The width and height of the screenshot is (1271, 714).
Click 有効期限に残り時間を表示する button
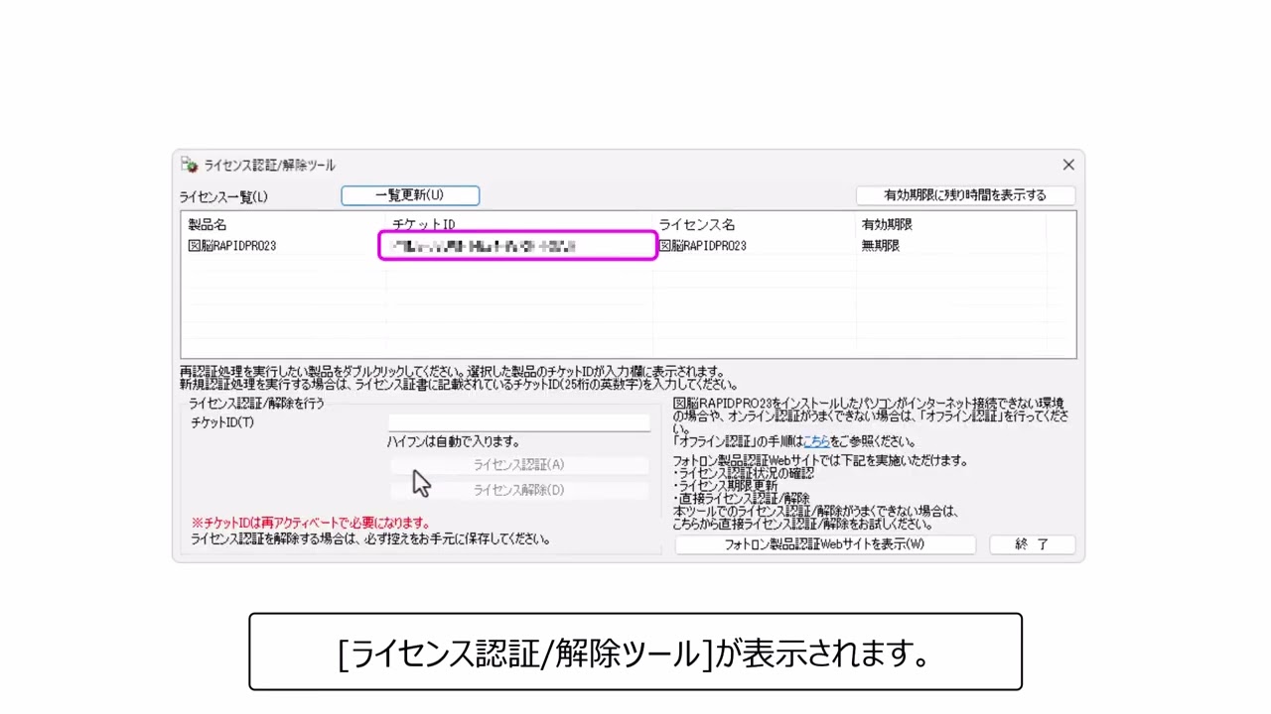(x=965, y=195)
